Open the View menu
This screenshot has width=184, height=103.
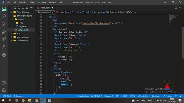pos(32,3)
